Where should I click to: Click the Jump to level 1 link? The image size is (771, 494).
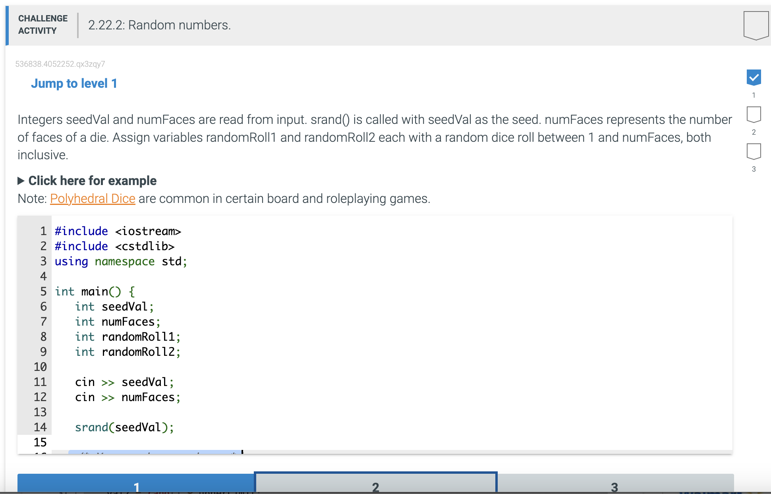point(74,83)
